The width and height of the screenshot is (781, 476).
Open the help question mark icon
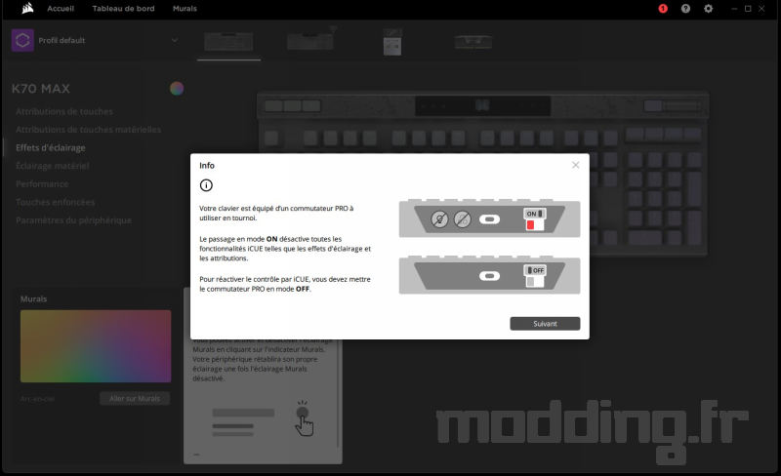[x=686, y=9]
